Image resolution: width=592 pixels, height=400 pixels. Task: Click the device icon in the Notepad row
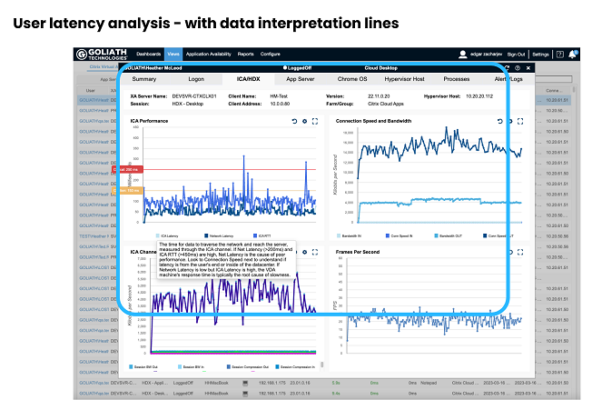pos(245,384)
